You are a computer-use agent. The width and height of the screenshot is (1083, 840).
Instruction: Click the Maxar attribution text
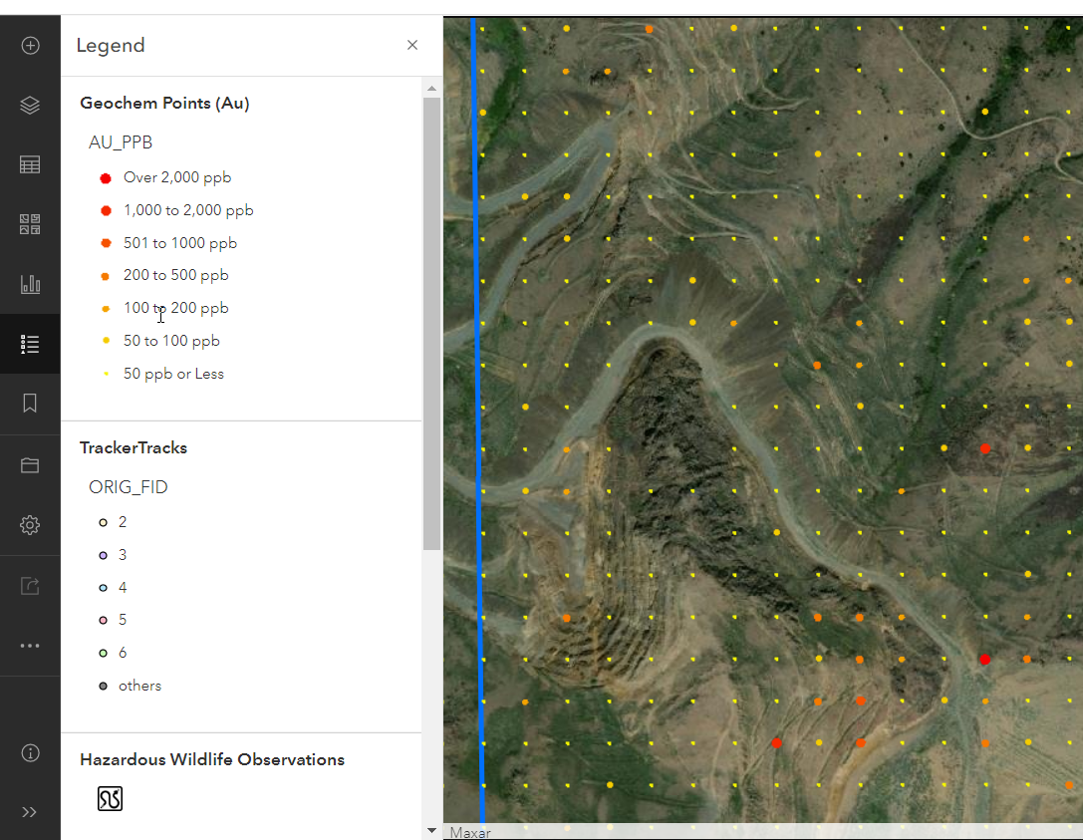tap(470, 832)
